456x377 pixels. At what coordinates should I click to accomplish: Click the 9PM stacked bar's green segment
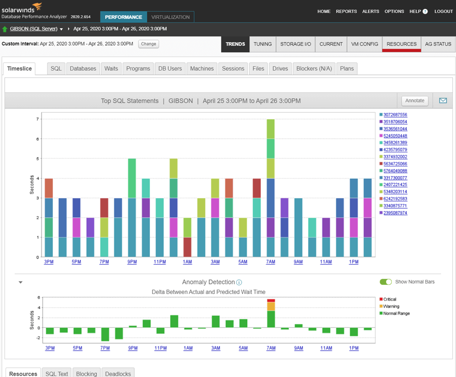point(132,178)
